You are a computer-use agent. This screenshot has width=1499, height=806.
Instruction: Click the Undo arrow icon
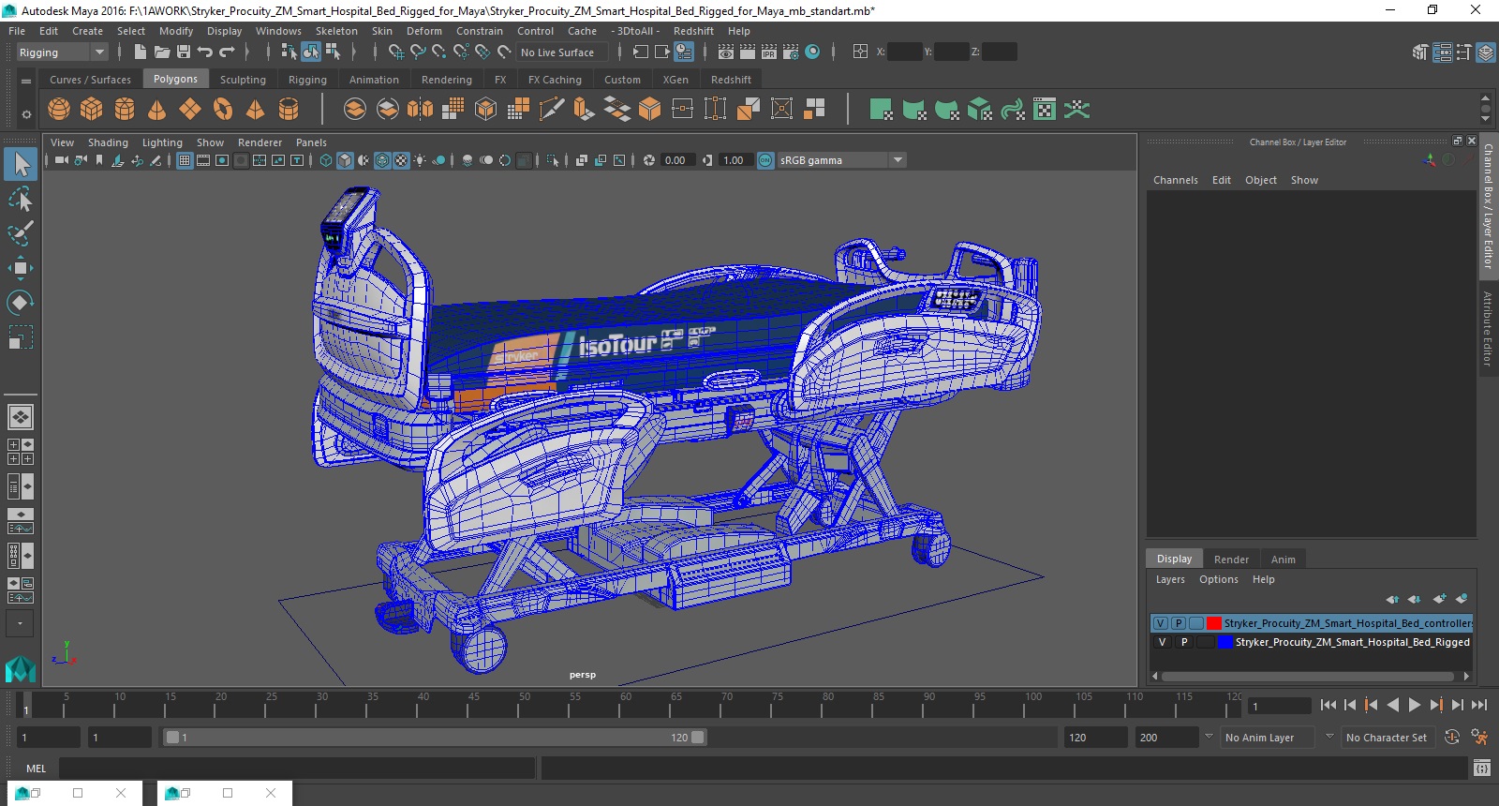point(205,52)
